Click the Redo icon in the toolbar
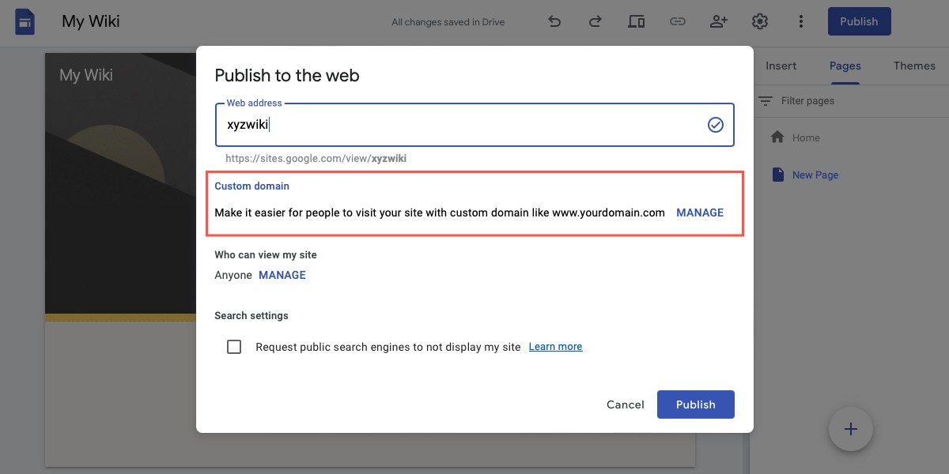This screenshot has width=949, height=474. pos(595,21)
